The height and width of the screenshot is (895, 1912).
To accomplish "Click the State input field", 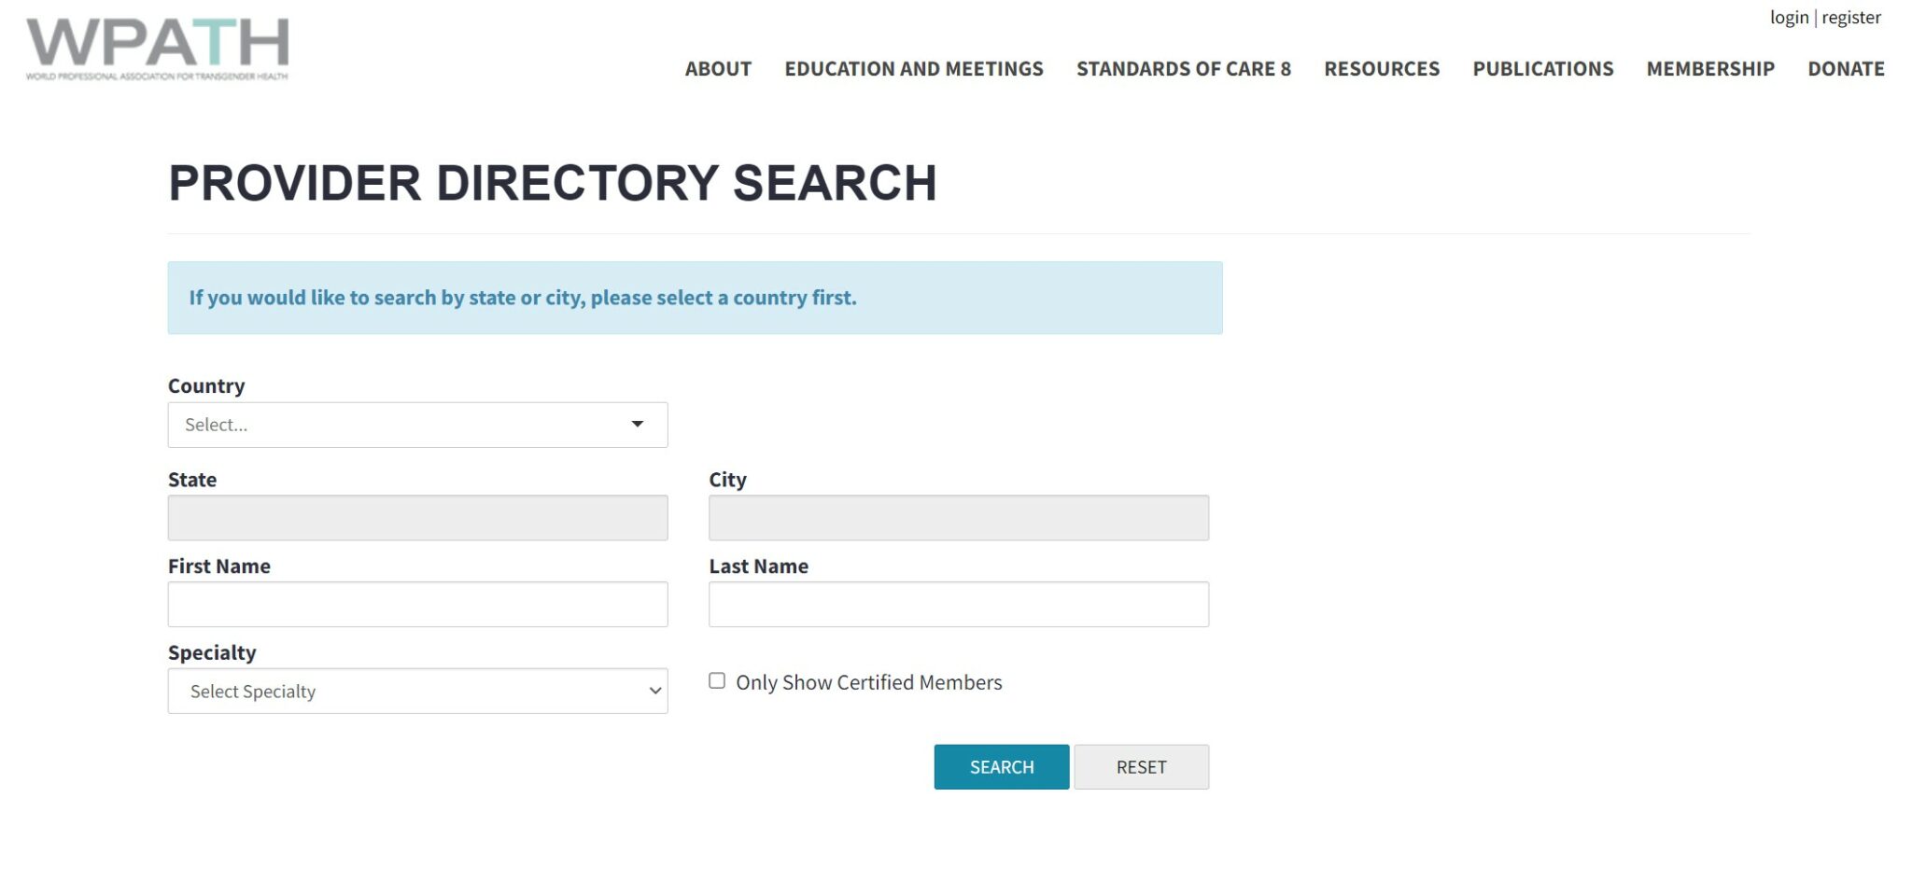I will [417, 518].
